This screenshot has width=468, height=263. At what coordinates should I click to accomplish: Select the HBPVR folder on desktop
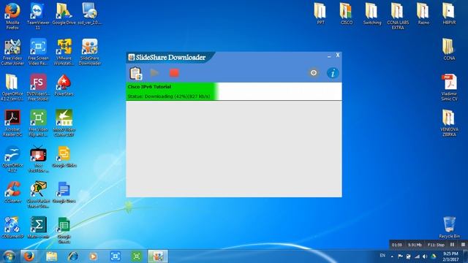pyautogui.click(x=449, y=14)
